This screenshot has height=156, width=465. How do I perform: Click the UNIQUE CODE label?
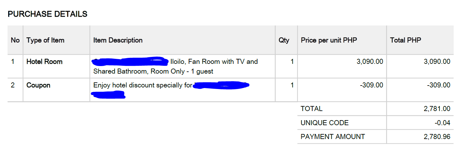pos(324,123)
